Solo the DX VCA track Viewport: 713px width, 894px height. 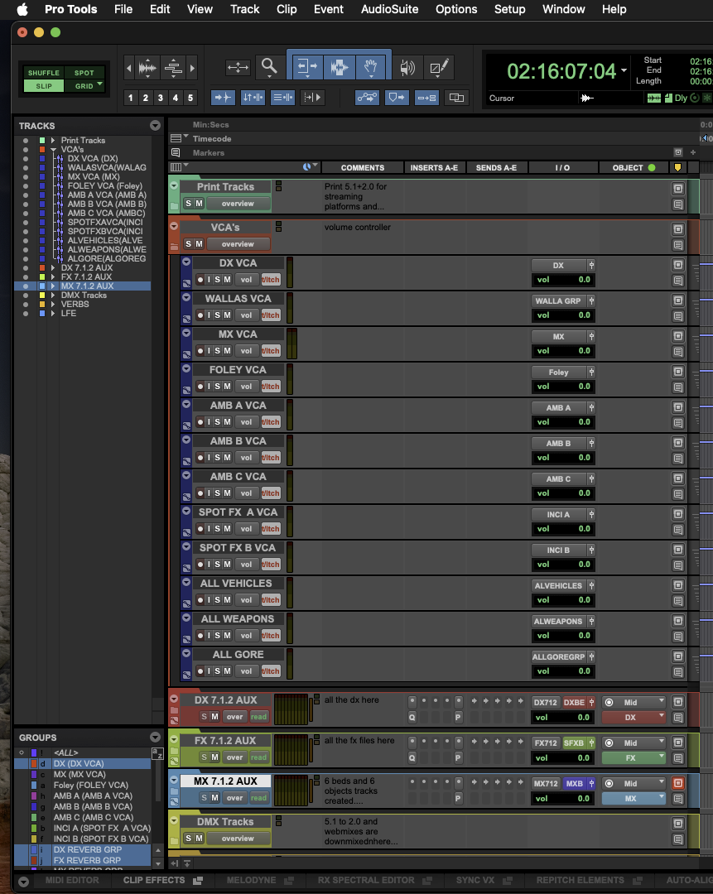pos(217,280)
